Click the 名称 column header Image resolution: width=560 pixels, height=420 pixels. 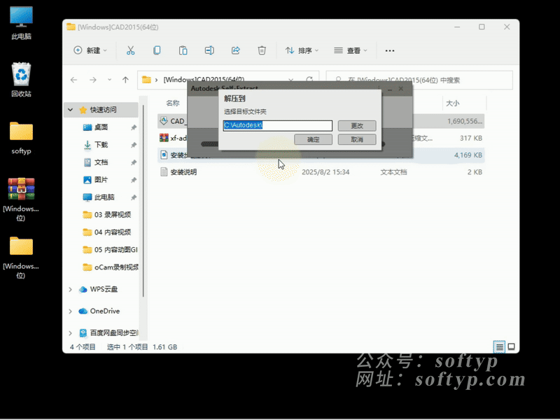[x=172, y=103]
